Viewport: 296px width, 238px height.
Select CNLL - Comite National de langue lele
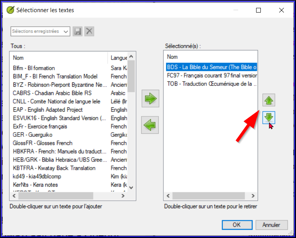point(56,102)
